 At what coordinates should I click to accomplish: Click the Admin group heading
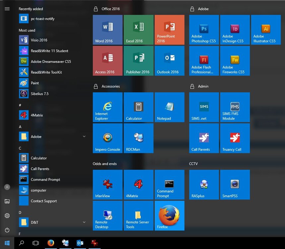pyautogui.click(x=203, y=86)
